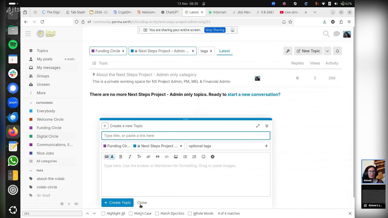388x218 pixels.
Task: Toggle Whole Words option
Action: click(x=201, y=213)
